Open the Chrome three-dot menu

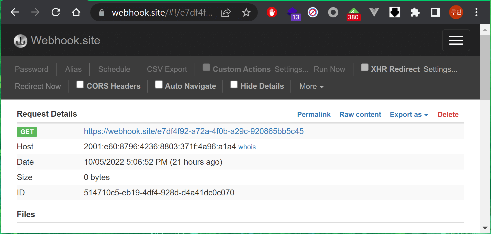(x=476, y=12)
